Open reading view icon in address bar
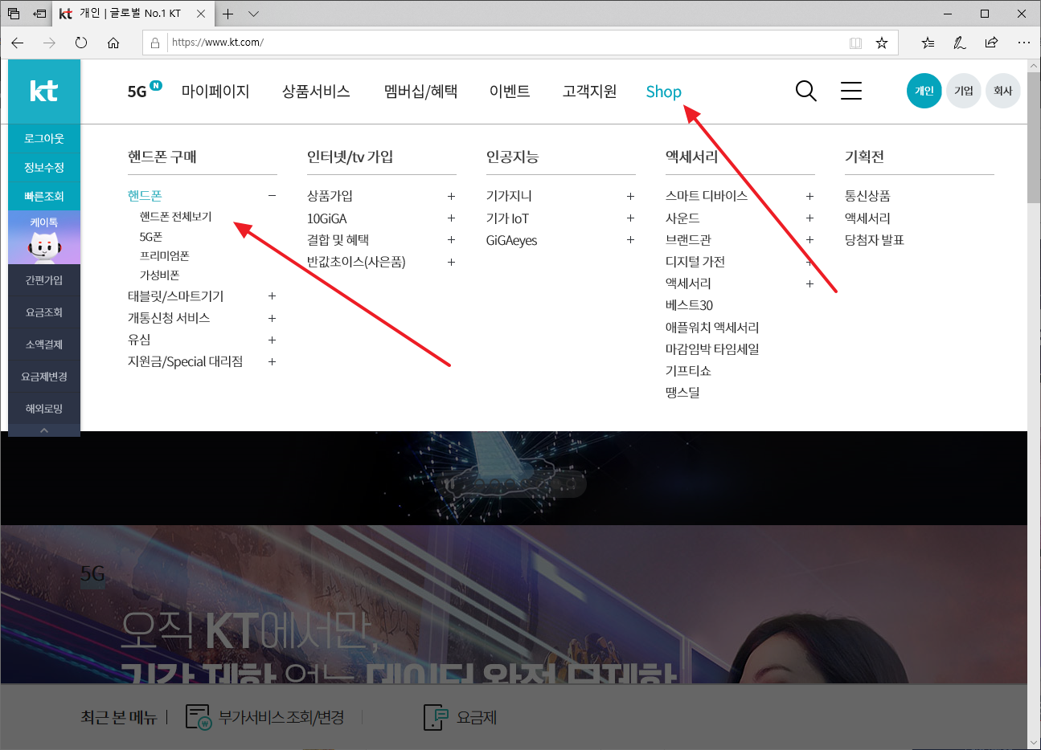Image resolution: width=1041 pixels, height=750 pixels. tap(856, 43)
